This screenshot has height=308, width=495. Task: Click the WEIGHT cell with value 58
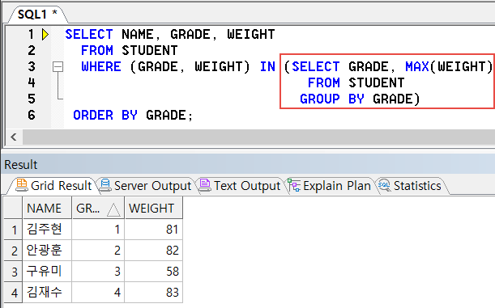pos(154,271)
